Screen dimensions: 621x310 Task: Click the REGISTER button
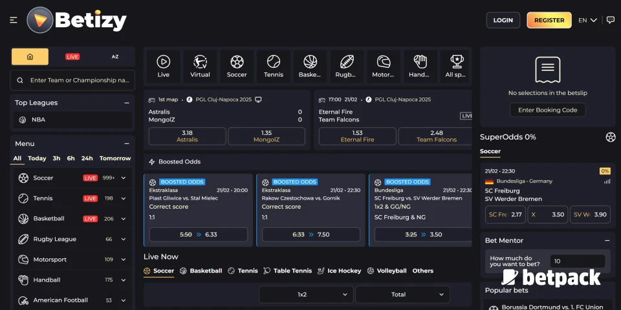click(x=549, y=21)
